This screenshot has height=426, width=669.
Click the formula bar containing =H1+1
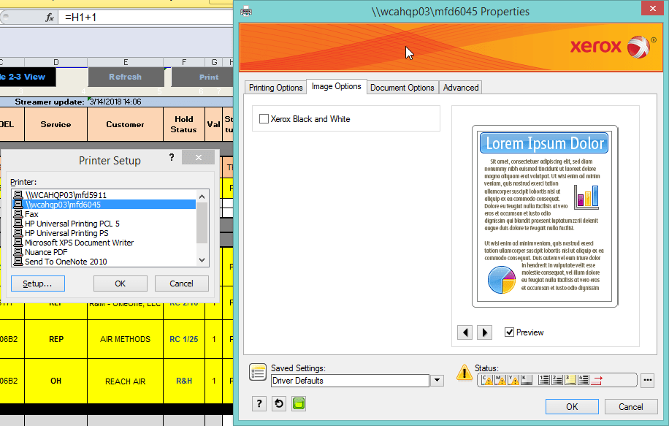(146, 18)
